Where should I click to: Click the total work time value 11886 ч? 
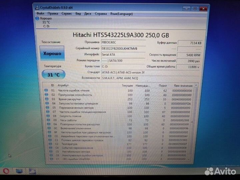tap(188, 67)
